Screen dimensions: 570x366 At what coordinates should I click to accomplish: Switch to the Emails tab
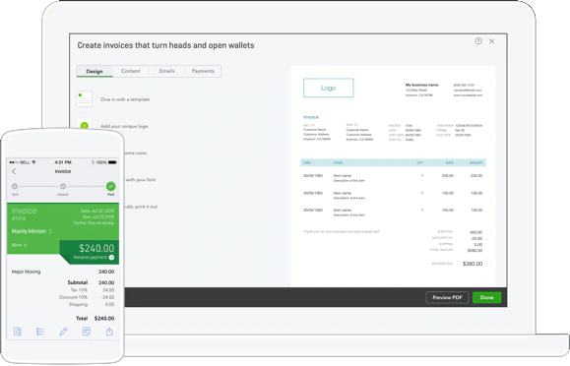166,71
